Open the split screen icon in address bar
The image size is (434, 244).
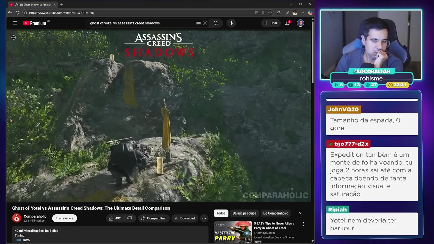click(257, 13)
